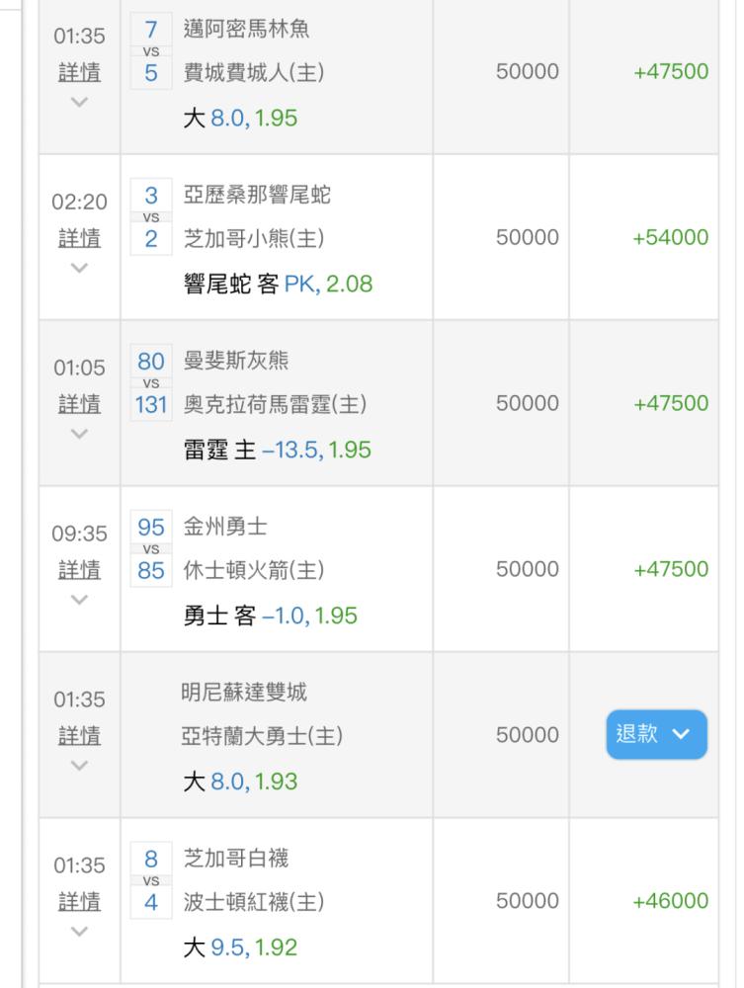Open the 退款 dropdown button
This screenshot has height=988, width=744.
pyautogui.click(x=656, y=734)
